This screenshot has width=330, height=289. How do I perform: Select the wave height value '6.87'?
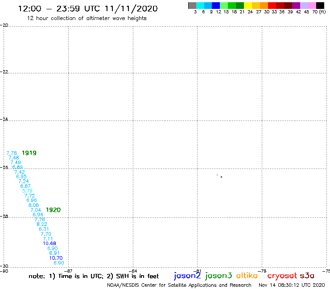(25, 186)
